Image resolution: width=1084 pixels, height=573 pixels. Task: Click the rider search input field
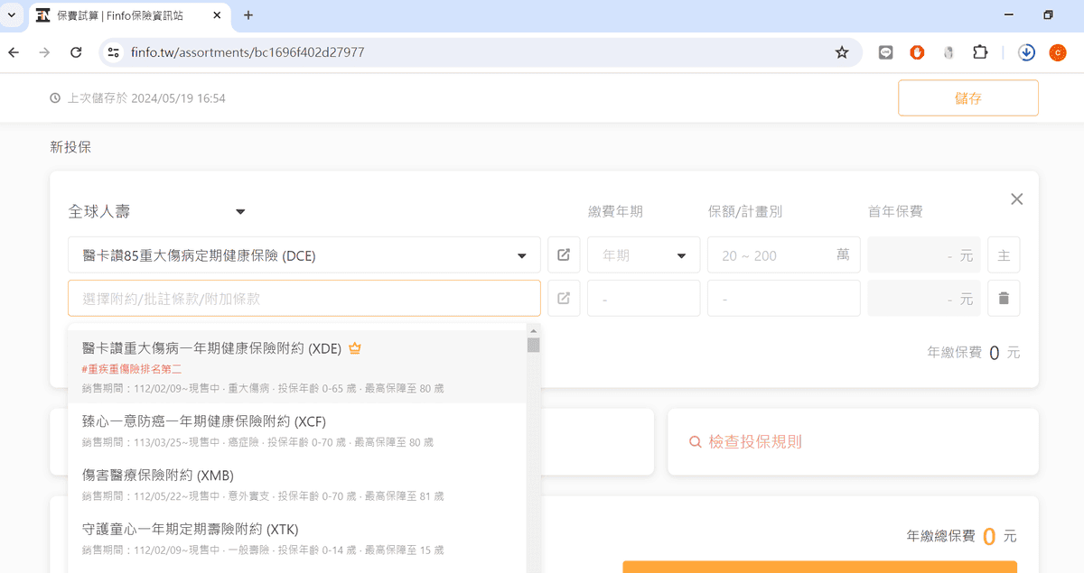pos(304,298)
